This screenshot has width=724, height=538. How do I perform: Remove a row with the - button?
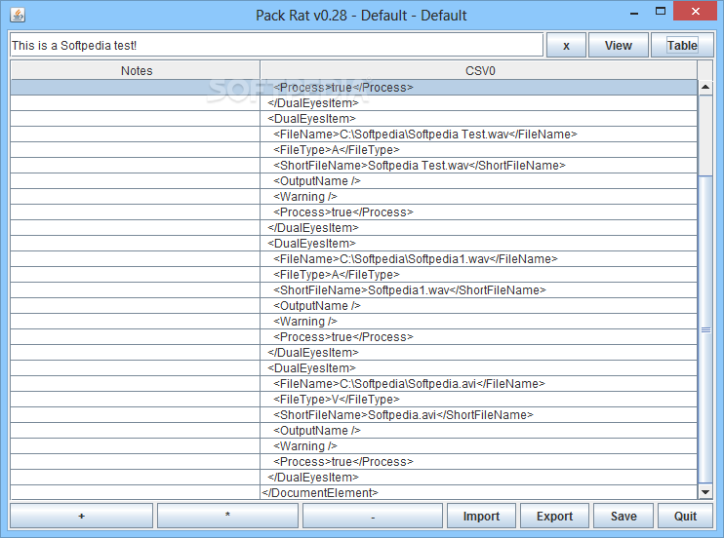(373, 516)
